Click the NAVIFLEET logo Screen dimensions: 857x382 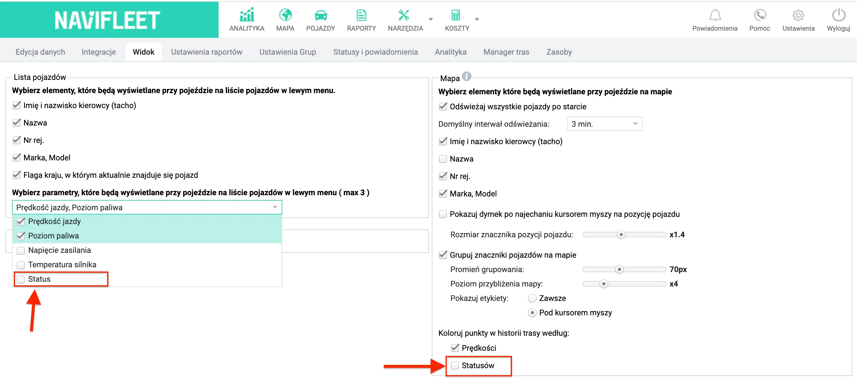click(x=107, y=20)
